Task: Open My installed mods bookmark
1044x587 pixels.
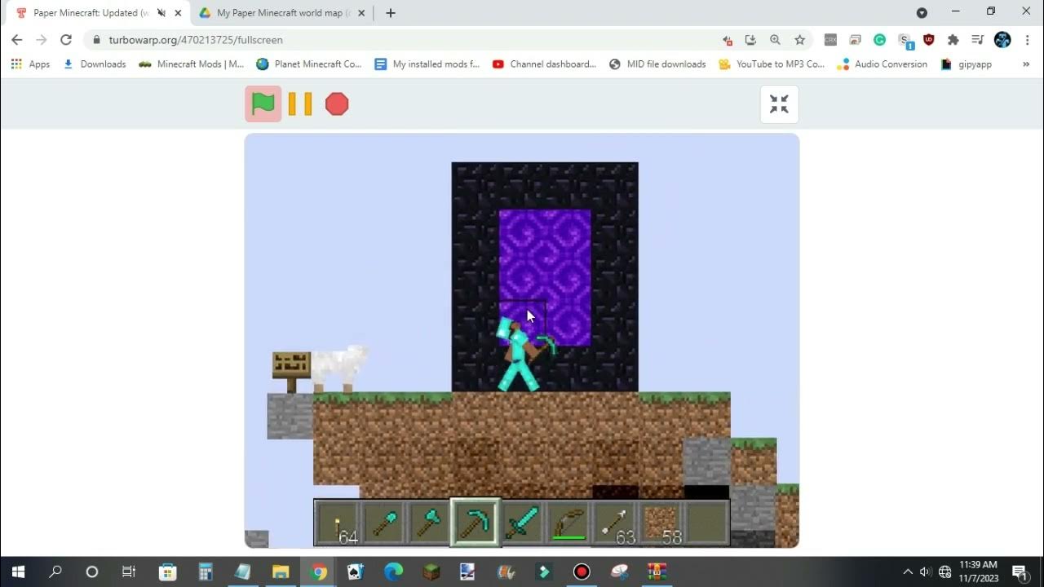Action: pyautogui.click(x=427, y=64)
